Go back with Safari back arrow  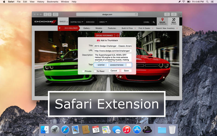pyautogui.click(x=46, y=14)
